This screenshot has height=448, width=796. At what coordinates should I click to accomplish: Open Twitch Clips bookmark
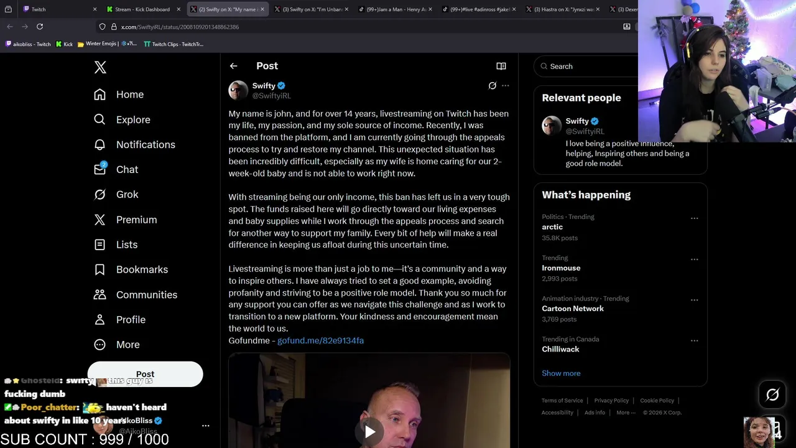(x=174, y=44)
